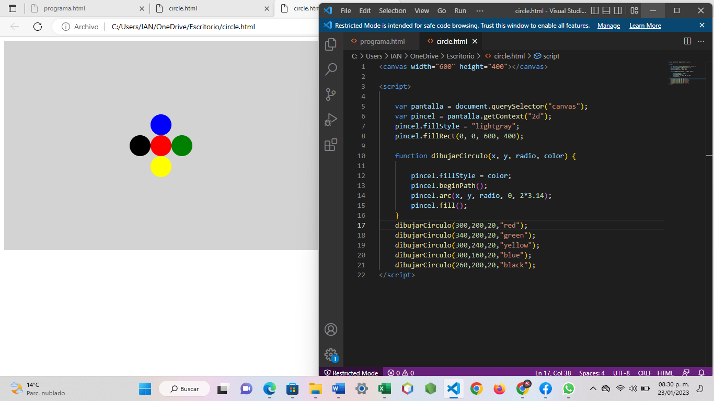Expand the overflow menu after Run
Screen dimensions: 714x401
(x=480, y=10)
